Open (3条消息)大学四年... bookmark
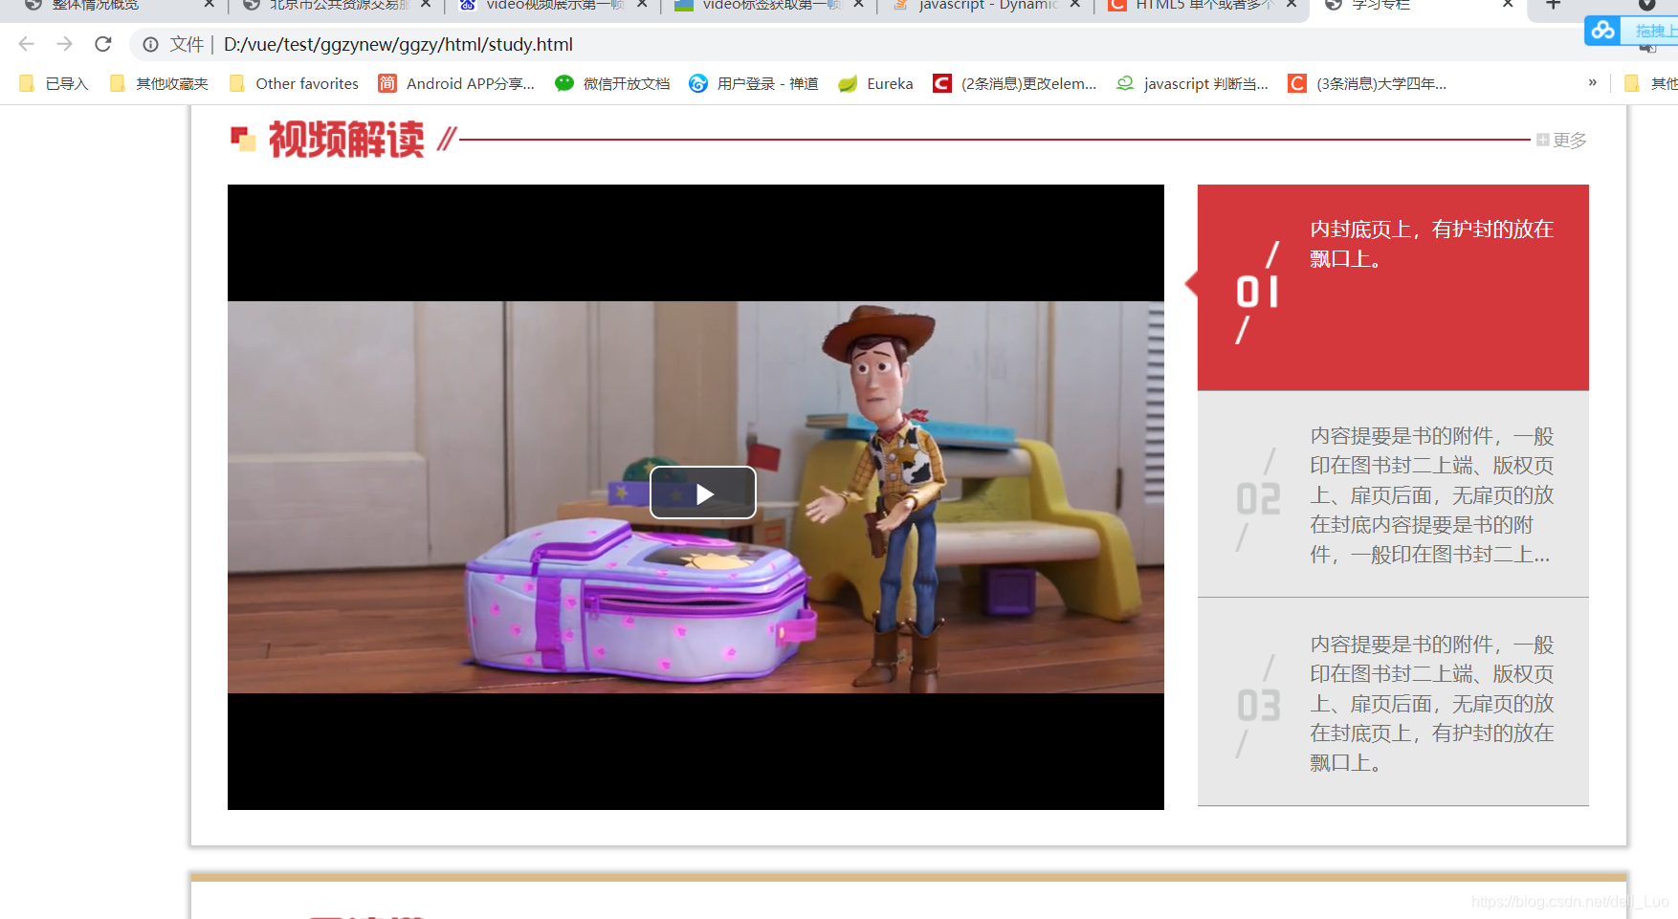 [x=1367, y=83]
